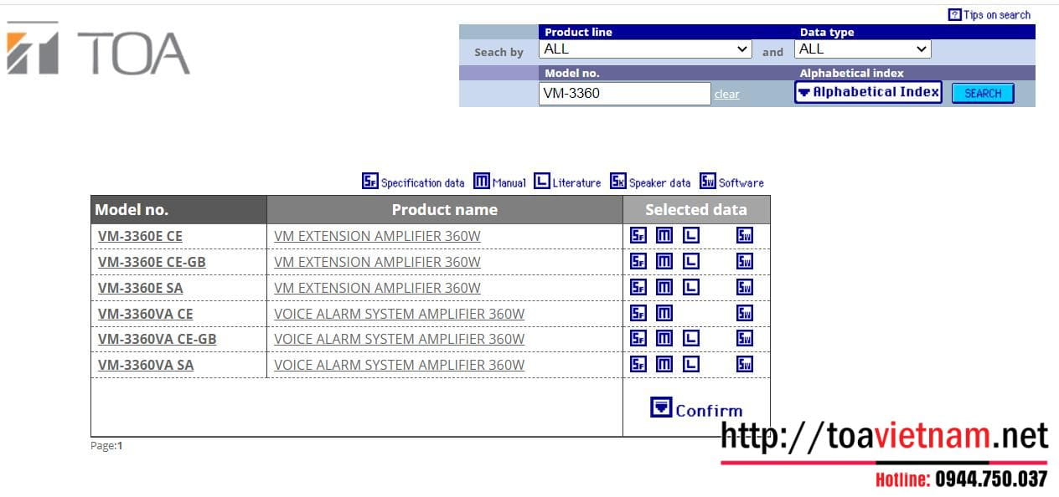
Task: Clear the model number via clear link
Action: 726,95
